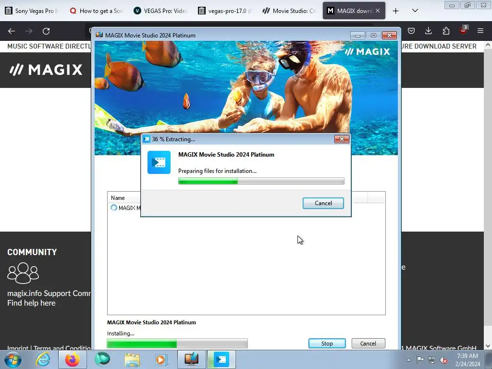Close the MAGIX download tab
Viewport: 492px width, 369px height.
click(378, 11)
